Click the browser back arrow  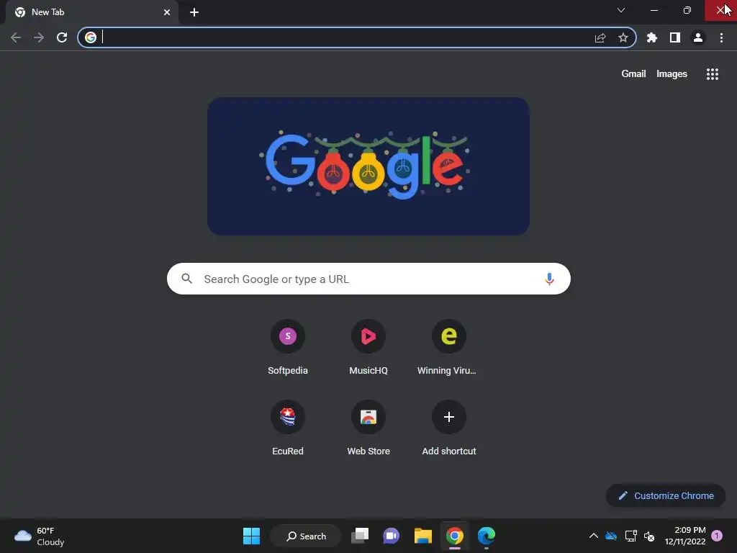pos(16,37)
